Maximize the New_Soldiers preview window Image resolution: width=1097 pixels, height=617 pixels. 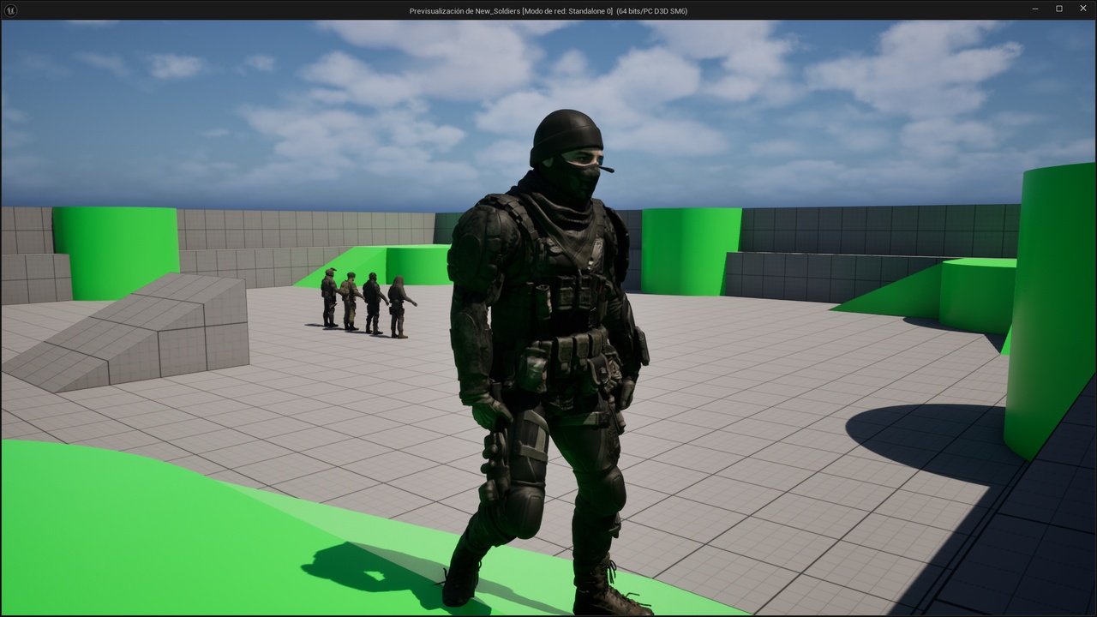(x=1059, y=9)
